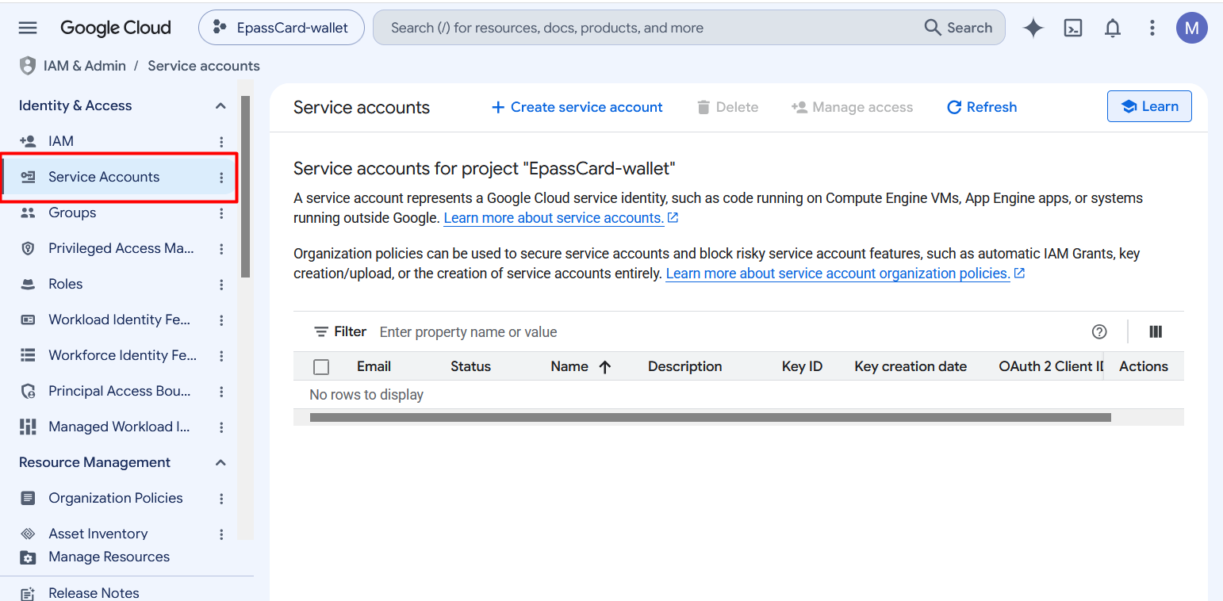The width and height of the screenshot is (1223, 601).
Task: Click the 'No rows to display' text
Action: (366, 395)
